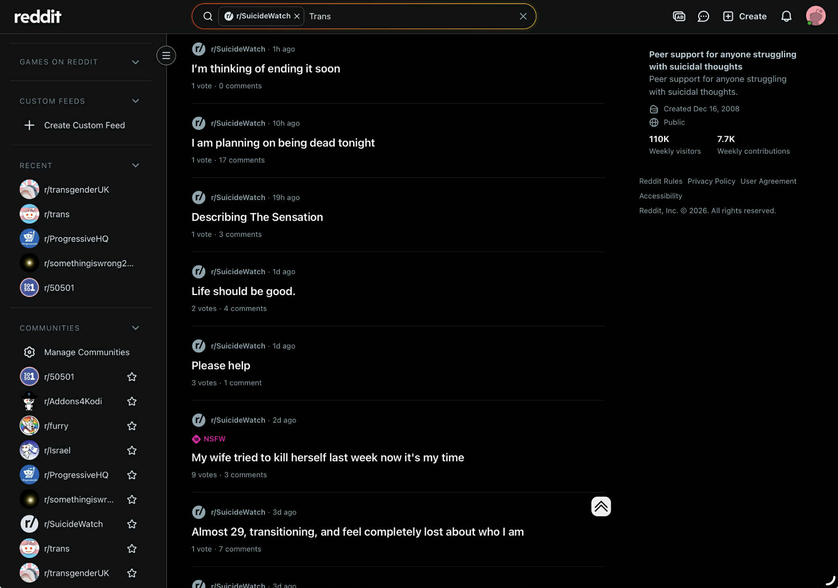Viewport: 838px width, 588px height.
Task: Click the plus icon for Create Custom Feed
Action: [29, 125]
